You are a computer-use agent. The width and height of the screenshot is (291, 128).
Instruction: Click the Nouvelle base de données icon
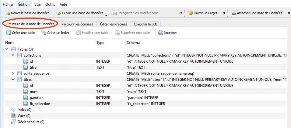click(x=8, y=13)
